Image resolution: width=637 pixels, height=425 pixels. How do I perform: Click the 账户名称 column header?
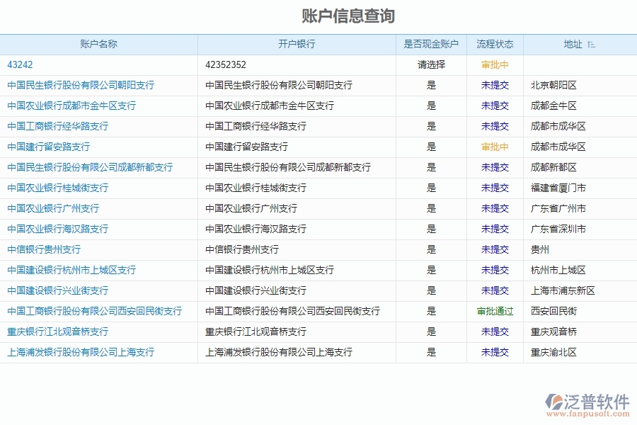click(98, 44)
